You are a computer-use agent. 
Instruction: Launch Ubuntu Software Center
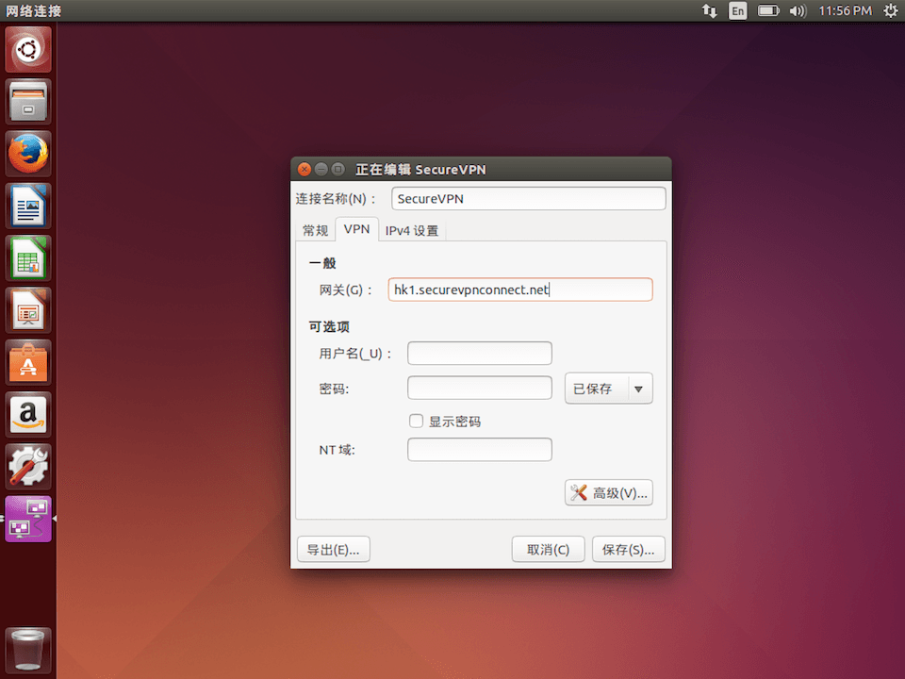point(27,362)
